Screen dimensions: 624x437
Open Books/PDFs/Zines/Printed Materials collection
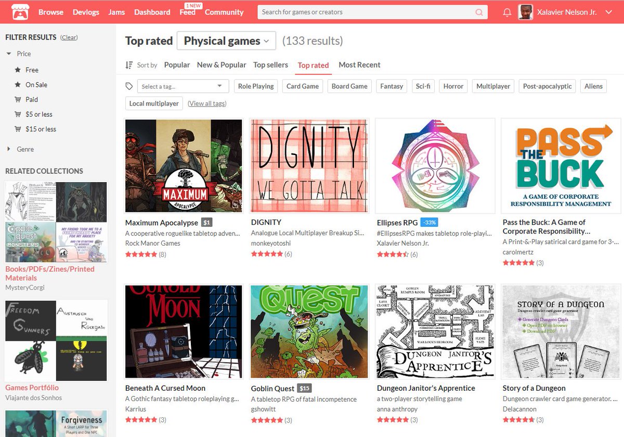(50, 273)
